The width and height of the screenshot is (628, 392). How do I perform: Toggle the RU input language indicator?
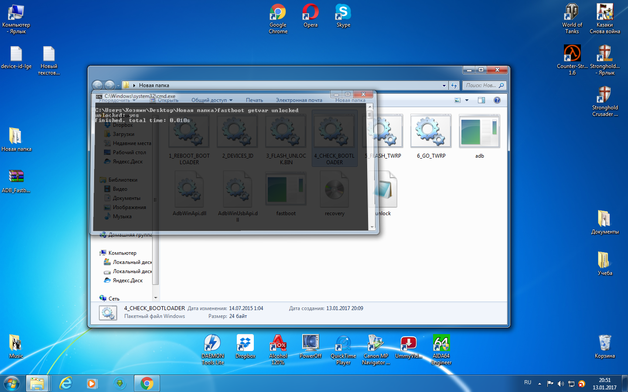click(x=528, y=382)
